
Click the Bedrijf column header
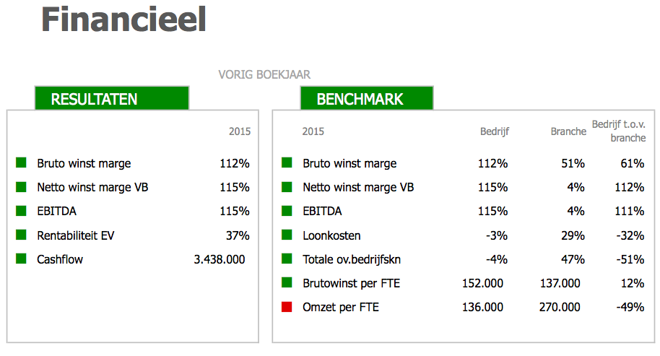click(495, 131)
